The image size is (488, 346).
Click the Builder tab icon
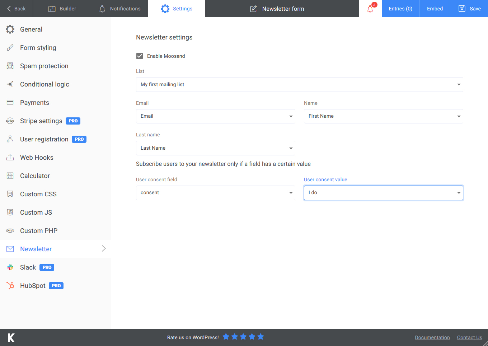(x=52, y=9)
